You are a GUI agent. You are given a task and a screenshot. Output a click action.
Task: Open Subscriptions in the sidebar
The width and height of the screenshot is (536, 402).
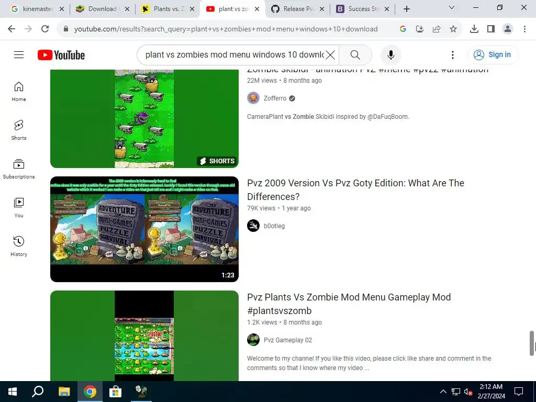tap(19, 169)
